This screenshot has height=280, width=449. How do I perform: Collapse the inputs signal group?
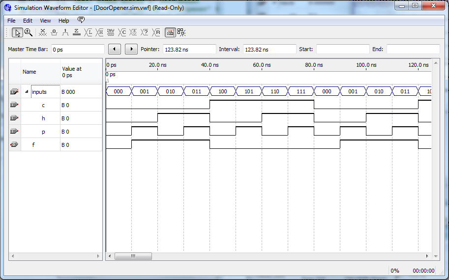(27, 91)
